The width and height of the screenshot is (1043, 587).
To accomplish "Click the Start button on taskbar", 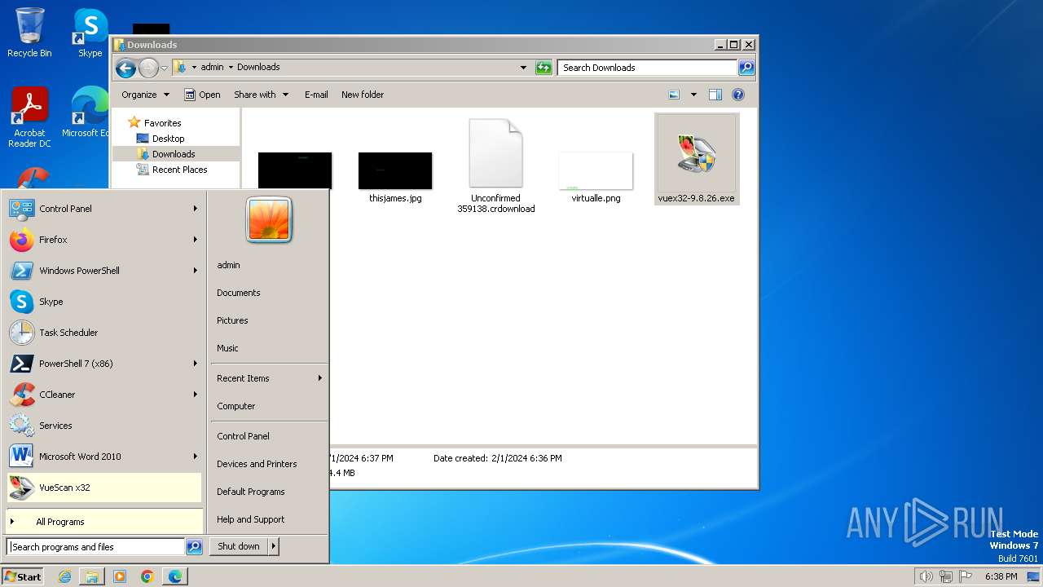I will click(x=23, y=576).
